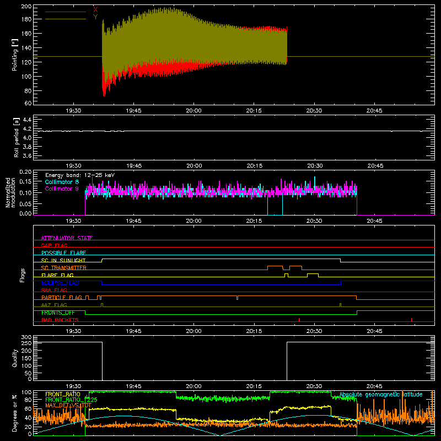
Task: Click the 'Flags' y-axis title
Action: coord(22,275)
